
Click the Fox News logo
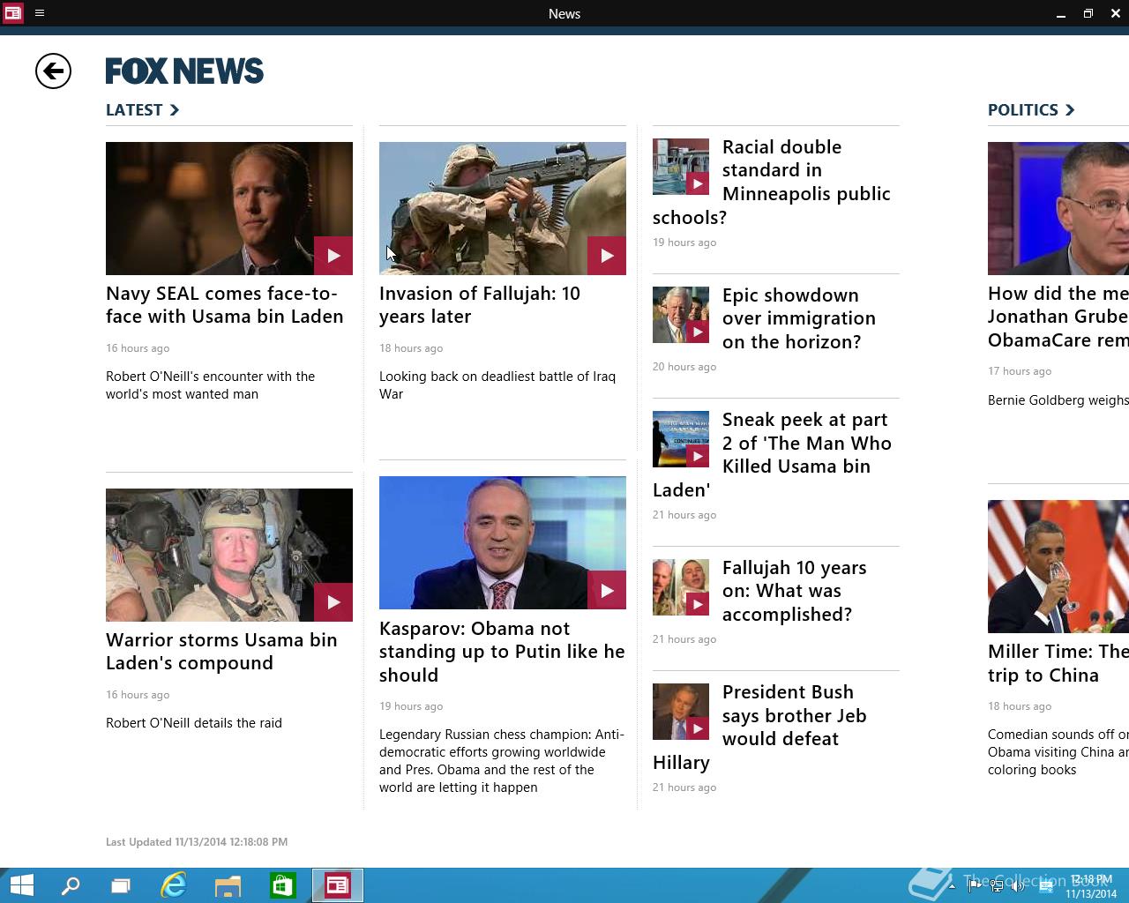pyautogui.click(x=184, y=71)
